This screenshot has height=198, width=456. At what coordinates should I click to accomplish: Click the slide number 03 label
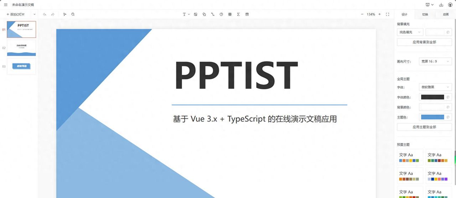pos(4,66)
